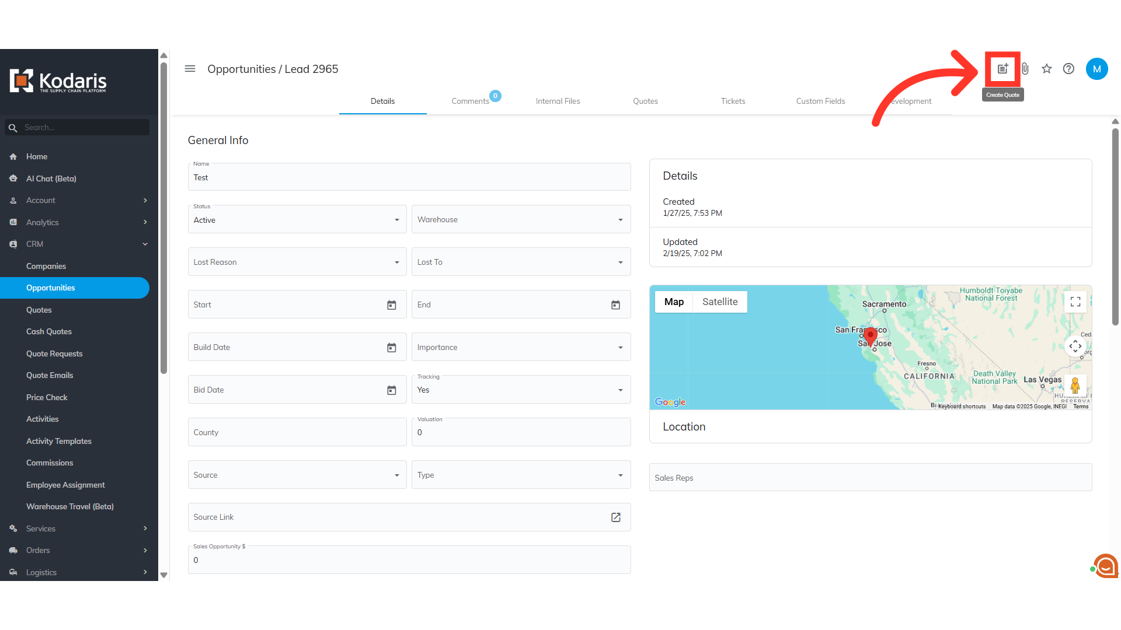Switch to the Quotes tab
The image size is (1121, 630).
coord(645,101)
